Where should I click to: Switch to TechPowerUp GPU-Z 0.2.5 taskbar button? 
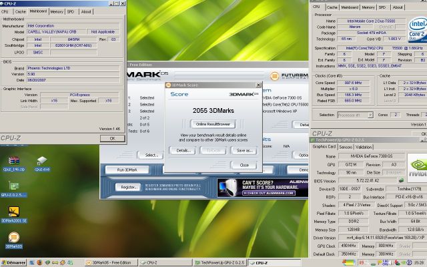point(220,262)
